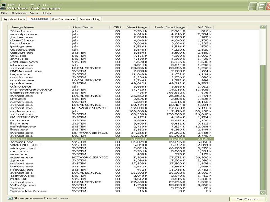Open the Options menu

point(19,13)
